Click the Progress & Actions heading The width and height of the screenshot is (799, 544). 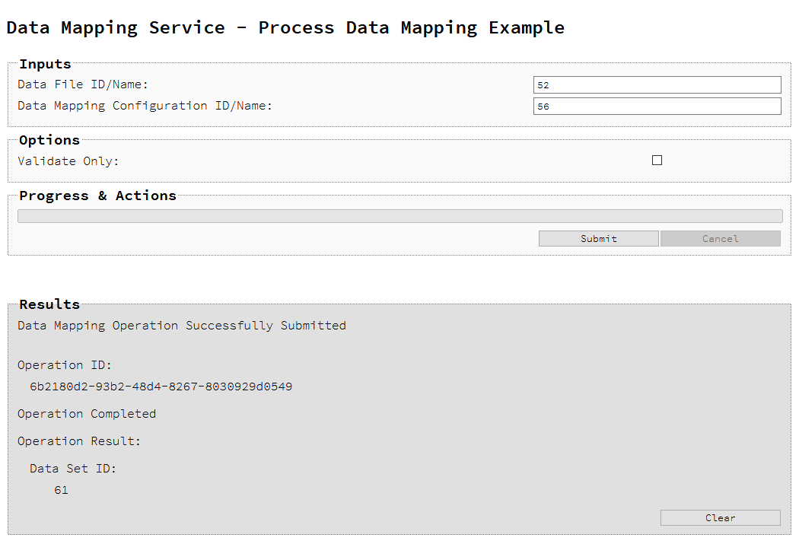97,196
